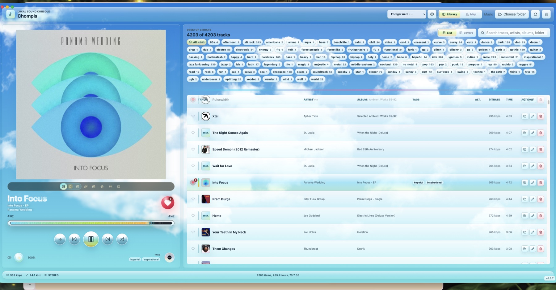Mute the volume speaker icon
Screen dimensions: 556x290
(9, 257)
